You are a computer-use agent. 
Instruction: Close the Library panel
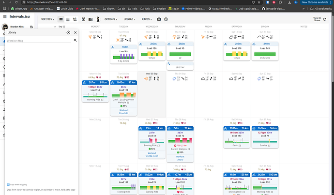(75, 32)
